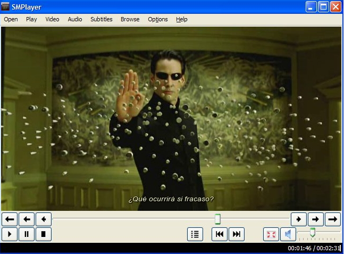Screen dimensions: 344x254
Task: Open the Options menu
Action: pyautogui.click(x=158, y=19)
